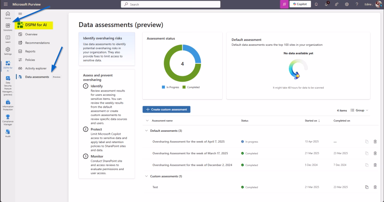The image size is (384, 202).
Task: Open help question mark
Action: pos(357,4)
